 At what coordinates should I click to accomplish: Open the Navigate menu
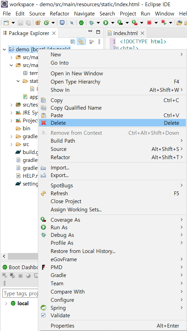[84, 14]
